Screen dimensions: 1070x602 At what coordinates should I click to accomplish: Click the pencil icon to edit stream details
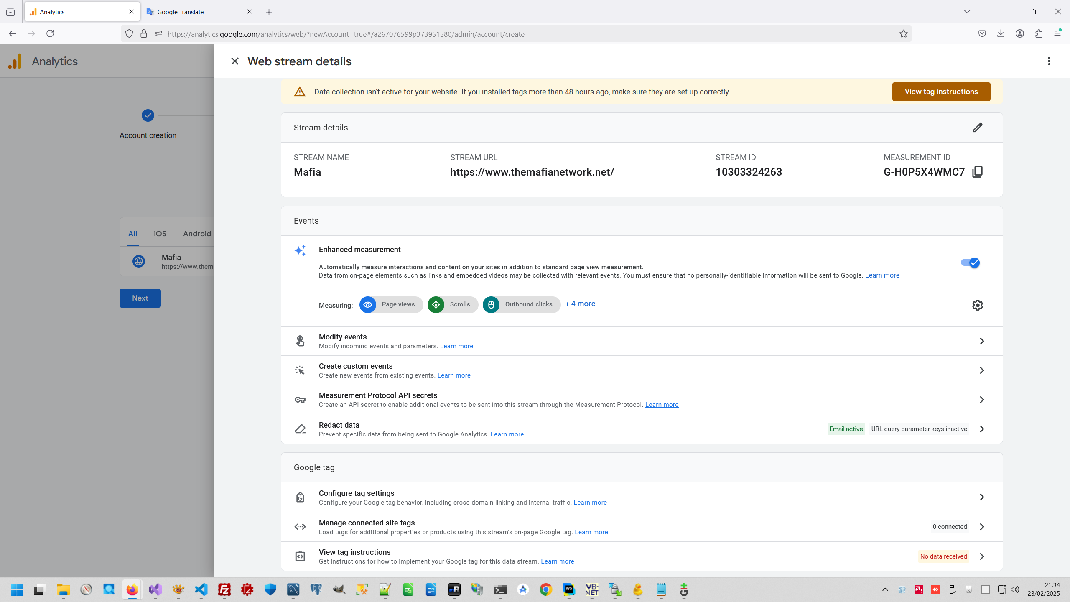point(977,128)
